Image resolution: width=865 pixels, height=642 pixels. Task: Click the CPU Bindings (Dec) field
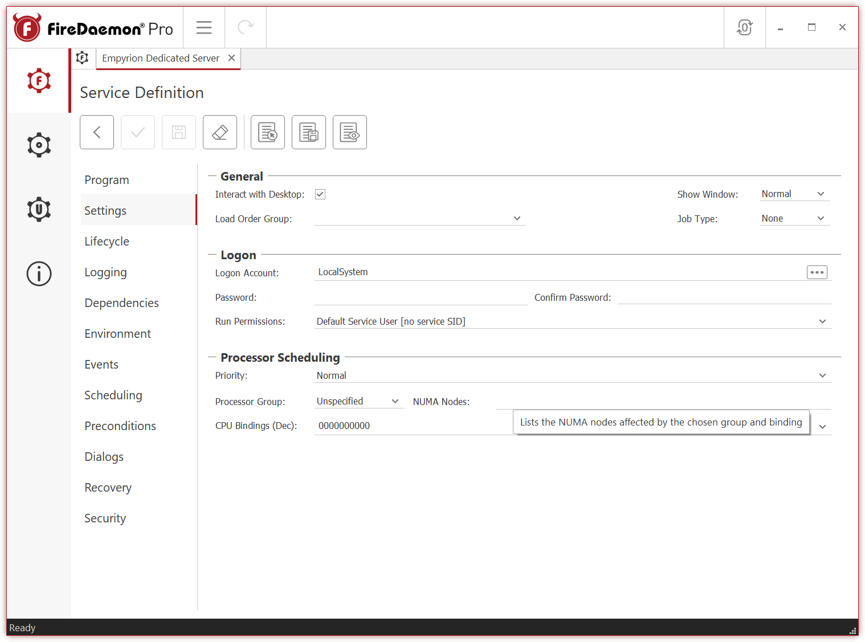coord(413,426)
